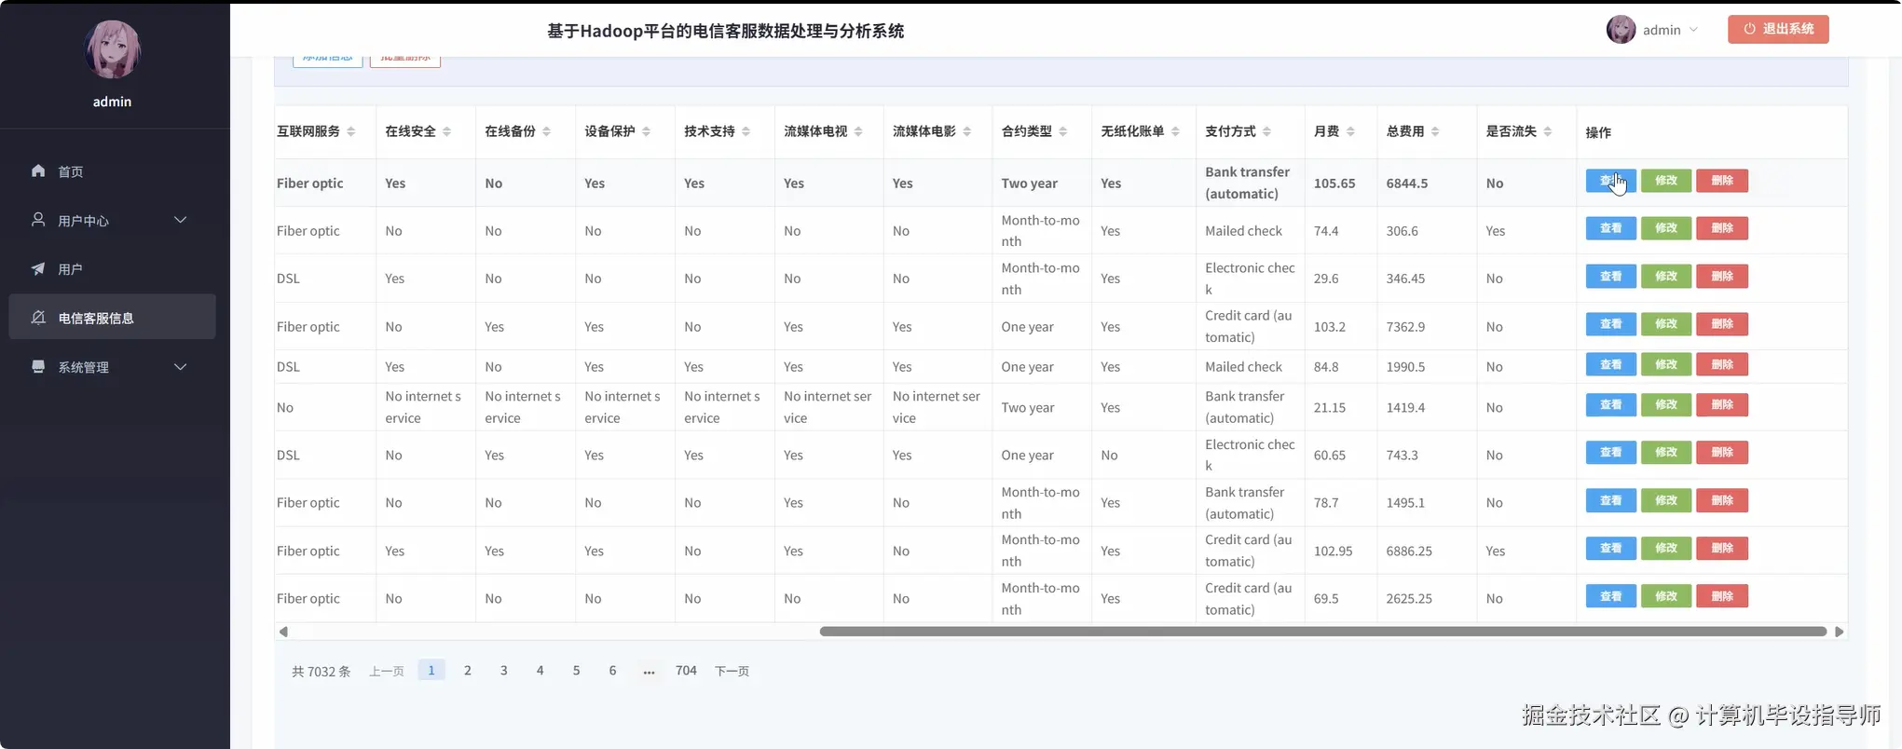Click the 电信客服信息 bell icon
Viewport: 1902px width, 749px height.
click(x=38, y=318)
